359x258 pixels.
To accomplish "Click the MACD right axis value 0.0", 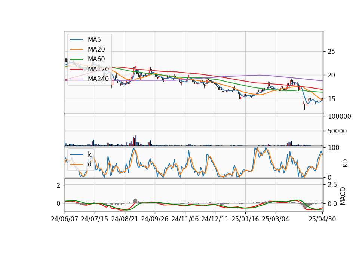I will [332, 203].
